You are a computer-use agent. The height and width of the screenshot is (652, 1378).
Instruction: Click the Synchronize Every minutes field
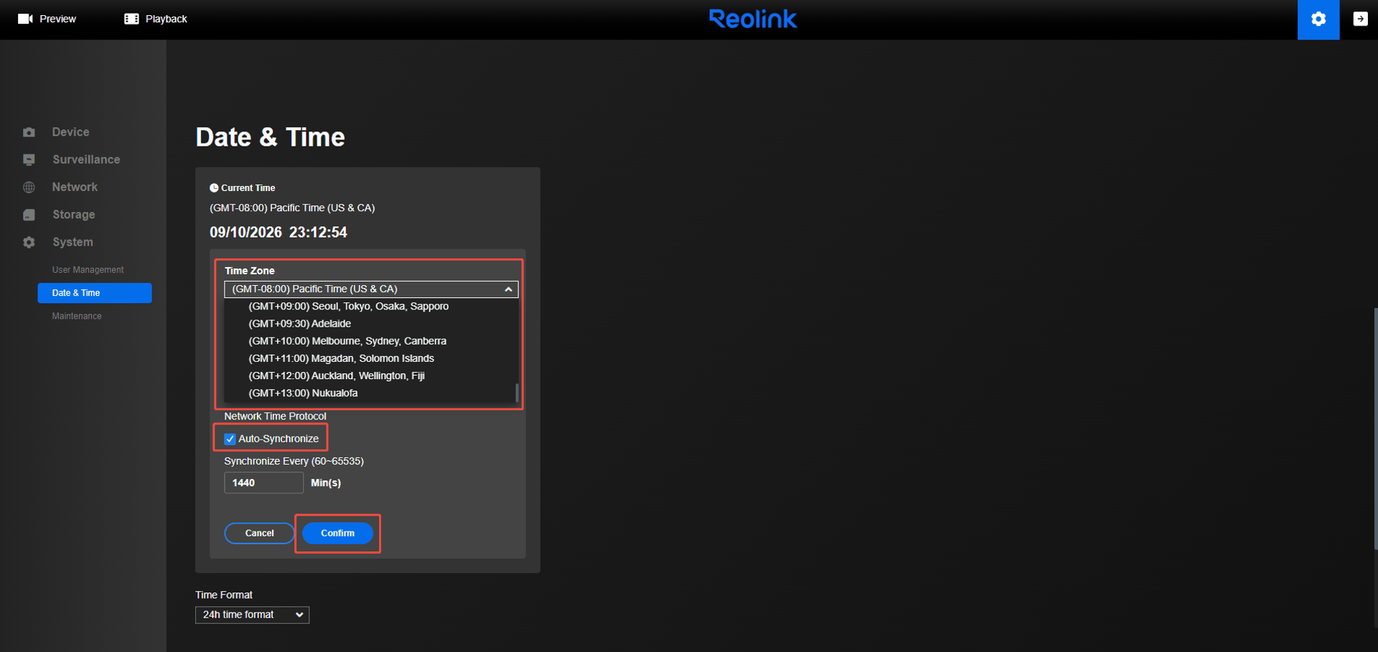tap(263, 483)
